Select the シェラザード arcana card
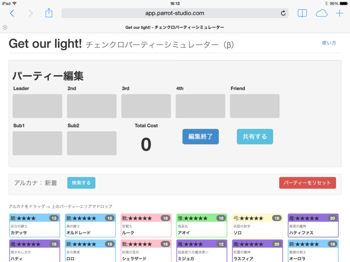350x262 pixels. click(x=146, y=251)
